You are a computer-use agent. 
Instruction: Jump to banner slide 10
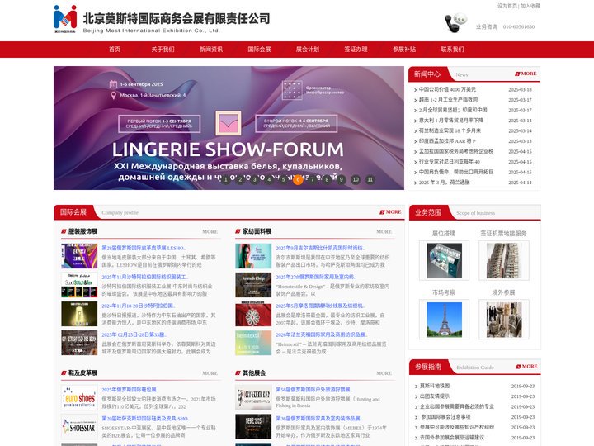pyautogui.click(x=356, y=180)
